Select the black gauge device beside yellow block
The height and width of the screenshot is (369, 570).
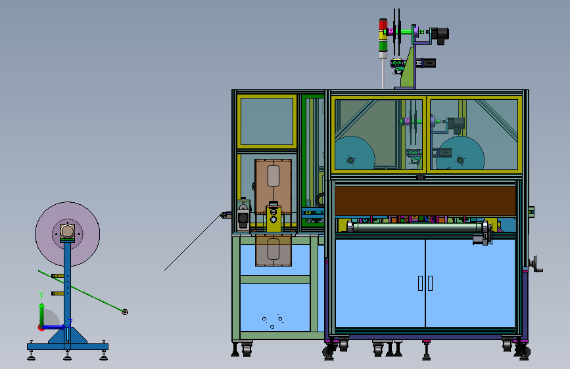243,218
